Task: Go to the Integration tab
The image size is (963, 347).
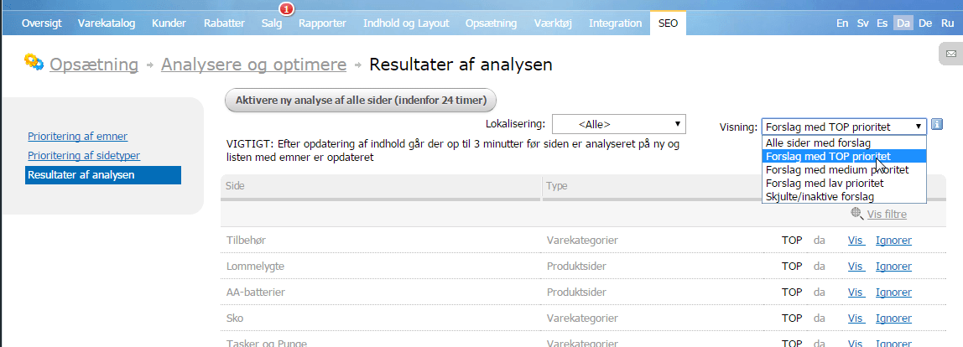Action: pyautogui.click(x=615, y=23)
